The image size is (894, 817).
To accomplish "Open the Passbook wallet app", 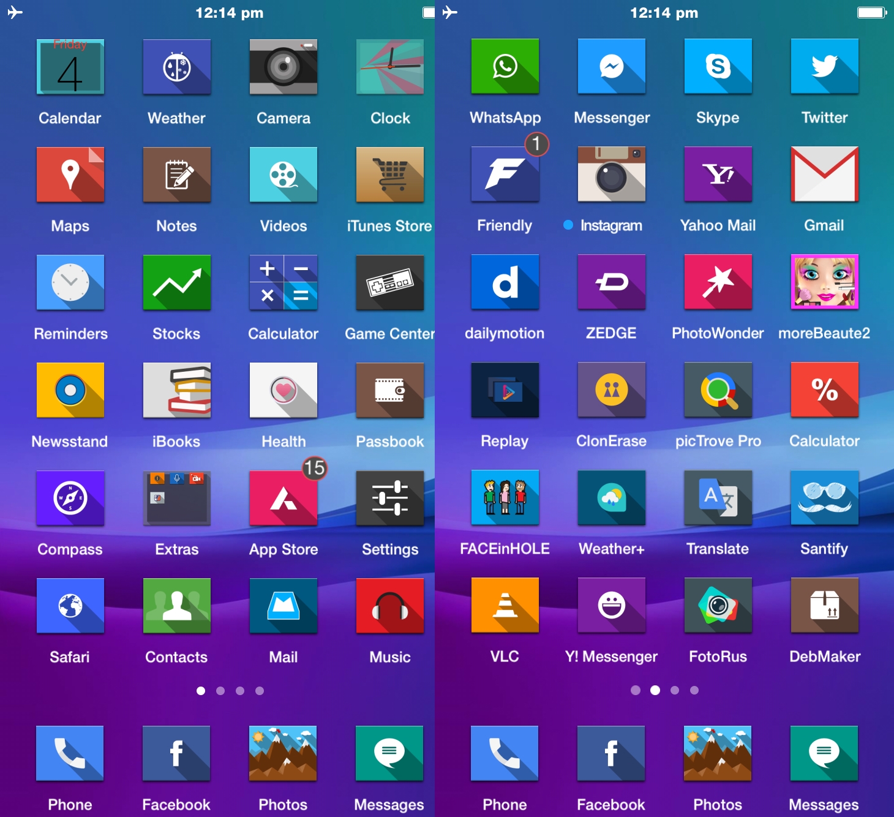I will [389, 390].
